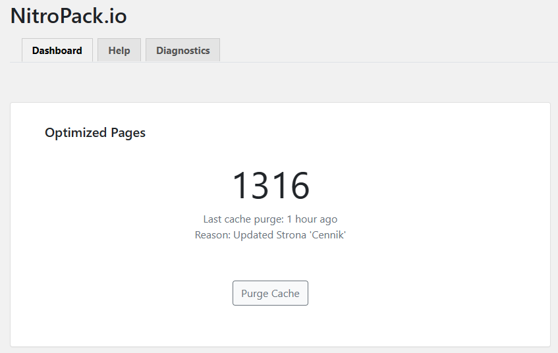Open the Diagnostics tab

coord(183,50)
